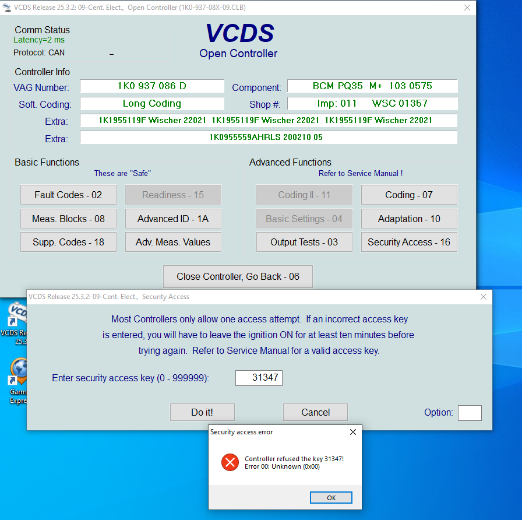Open Coding - 07
This screenshot has width=522, height=520.
409,195
